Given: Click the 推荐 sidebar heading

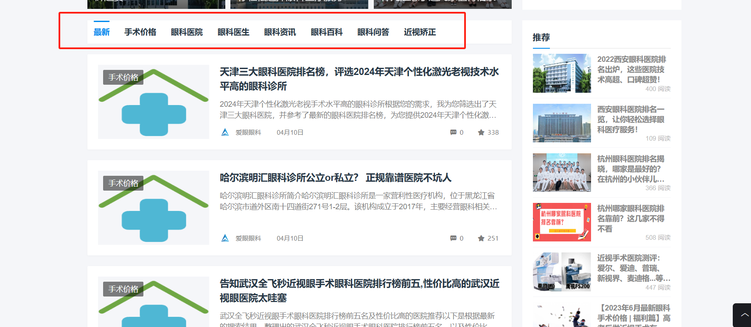Looking at the screenshot, I should click(541, 37).
